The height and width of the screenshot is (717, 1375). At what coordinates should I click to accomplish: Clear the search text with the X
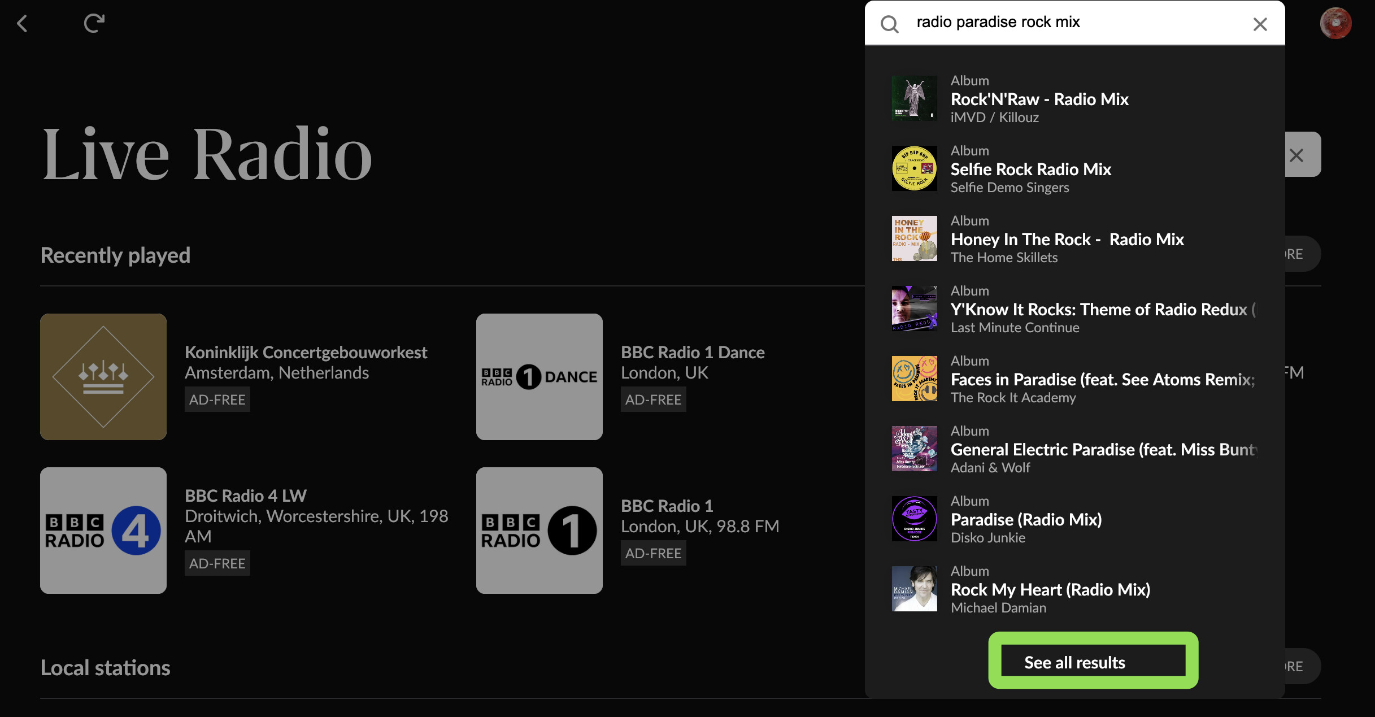coord(1260,24)
